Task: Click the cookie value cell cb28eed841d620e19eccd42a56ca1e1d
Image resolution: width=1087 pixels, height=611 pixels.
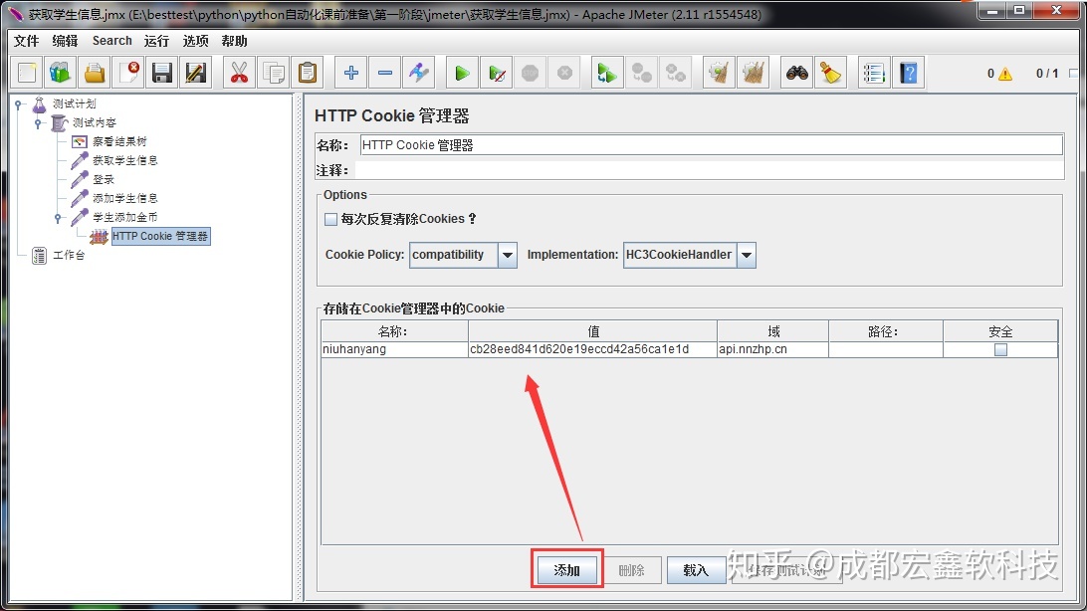Action: click(x=592, y=349)
